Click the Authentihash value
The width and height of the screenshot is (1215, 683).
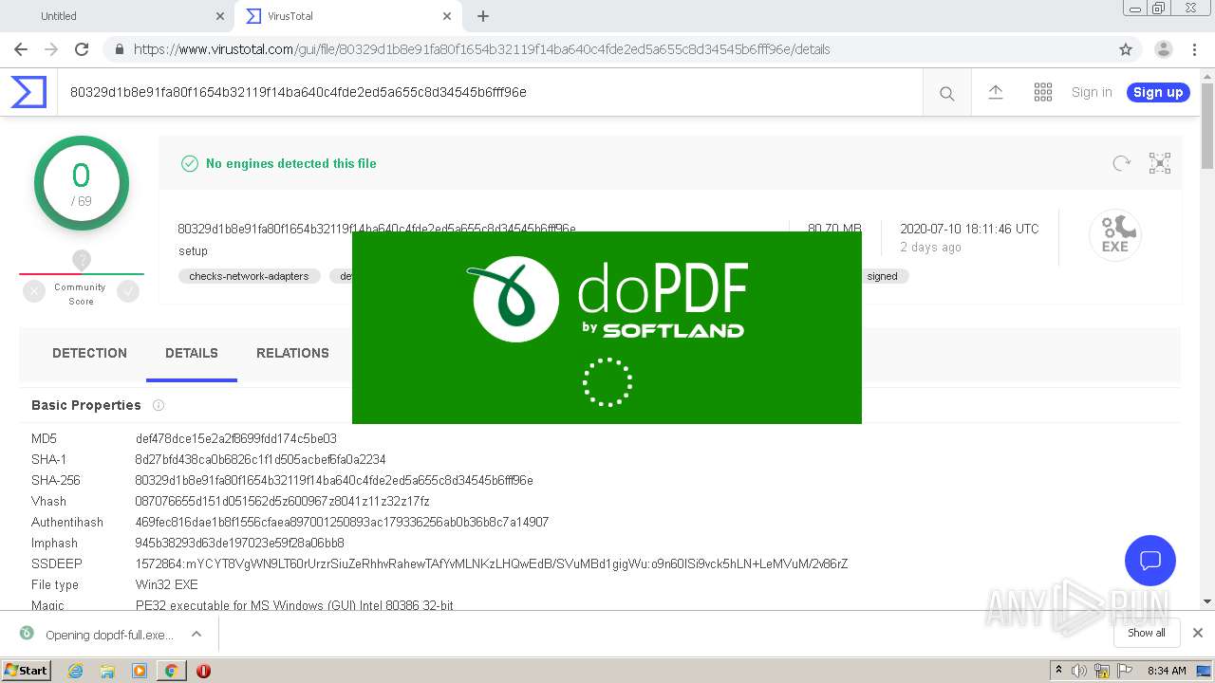pos(342,522)
